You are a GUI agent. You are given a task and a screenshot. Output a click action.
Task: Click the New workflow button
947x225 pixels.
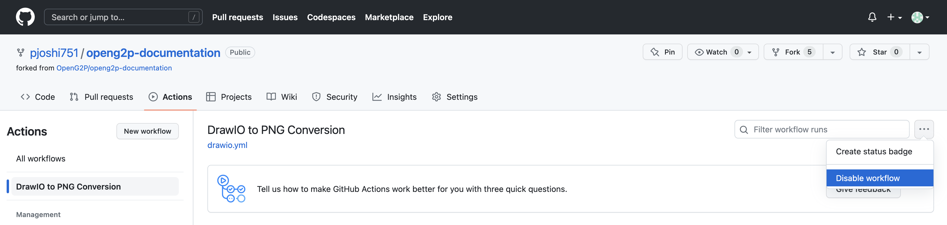(147, 131)
